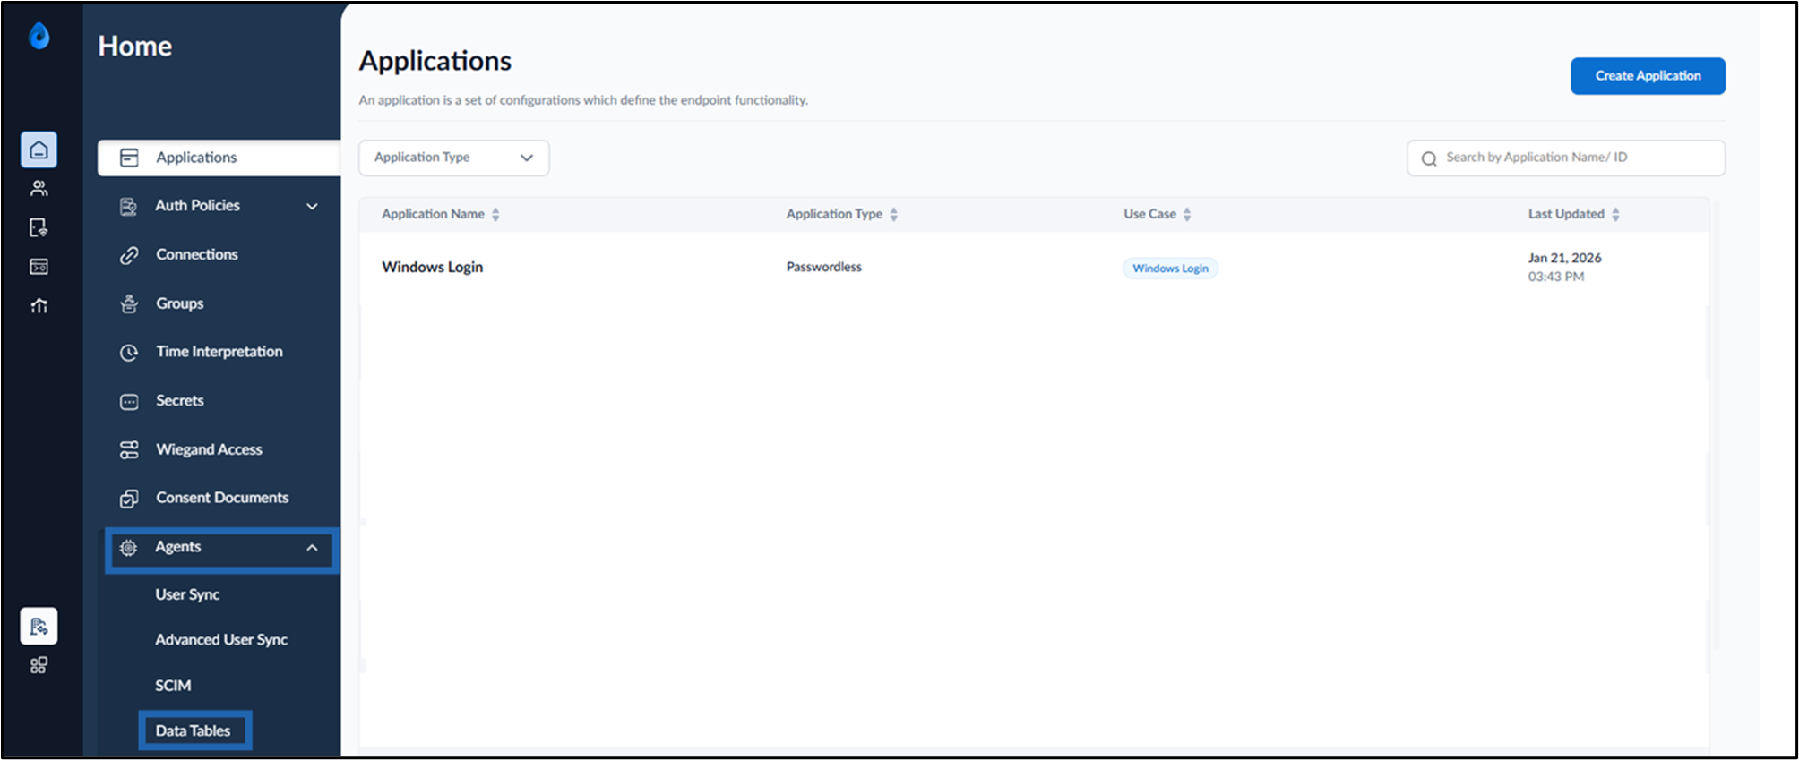Open Data Tables submenu item
Viewport: 1799px width, 760px height.
[193, 730]
